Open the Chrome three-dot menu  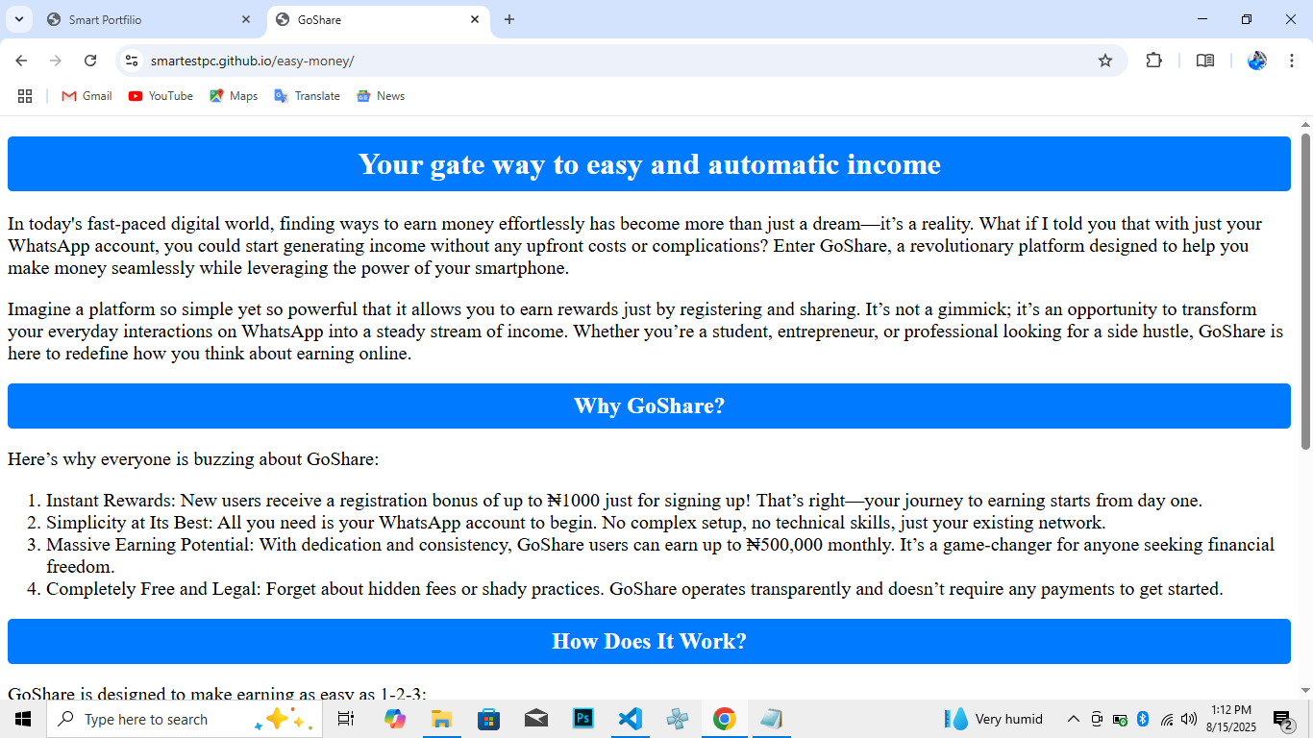coord(1292,61)
